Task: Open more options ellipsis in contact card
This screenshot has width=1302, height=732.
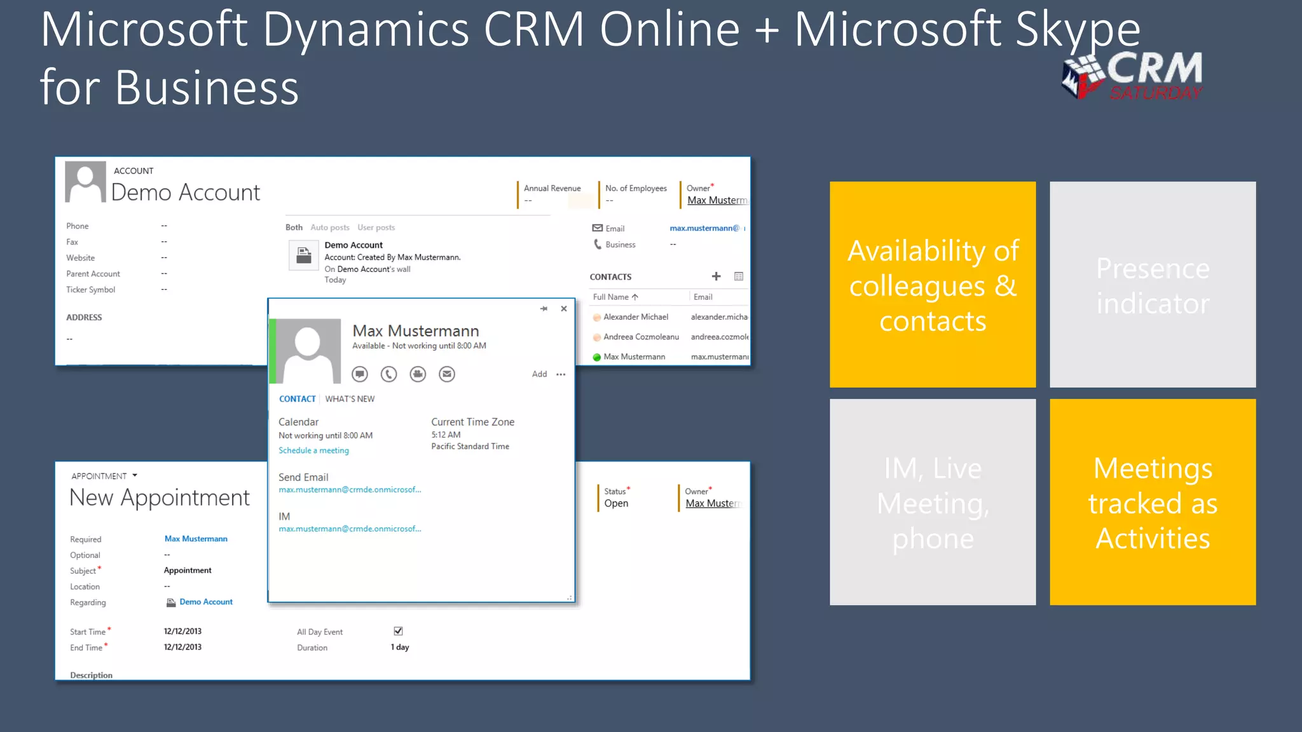Action: [x=561, y=374]
